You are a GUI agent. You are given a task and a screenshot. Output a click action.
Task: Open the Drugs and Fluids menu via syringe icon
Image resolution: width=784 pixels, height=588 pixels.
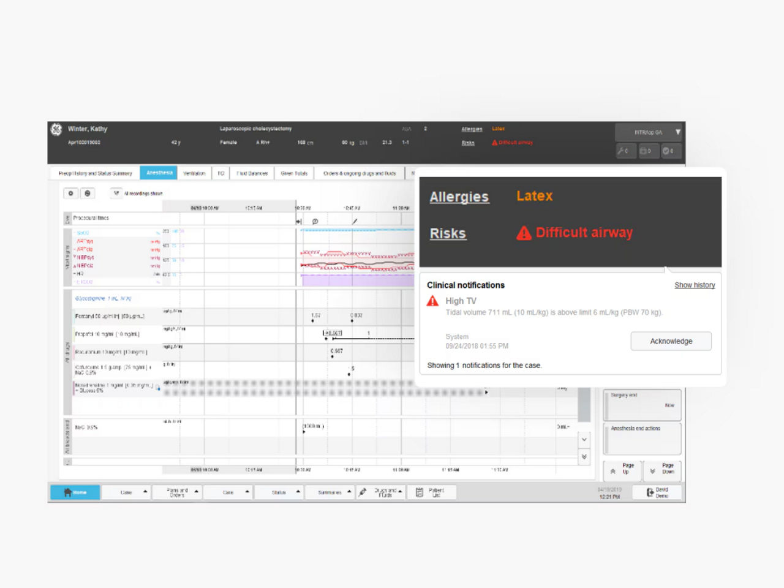click(363, 492)
